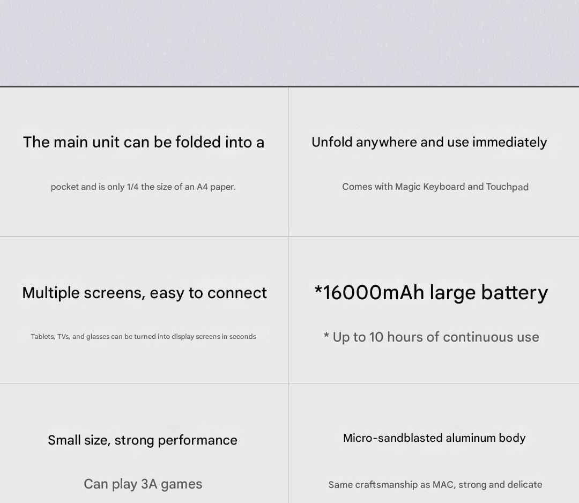The image size is (579, 503).
Task: Click the craftsmanship as MAC description
Action: coord(435,485)
